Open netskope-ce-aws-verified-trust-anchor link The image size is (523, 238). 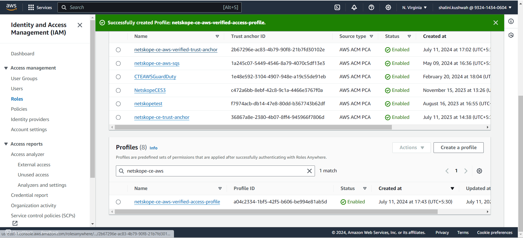pos(176,50)
